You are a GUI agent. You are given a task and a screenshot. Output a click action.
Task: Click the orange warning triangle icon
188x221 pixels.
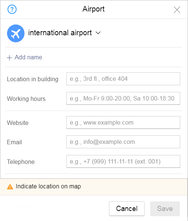(x=10, y=187)
